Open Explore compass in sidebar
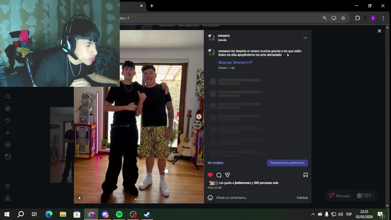The width and height of the screenshot is (391, 220). [x=8, y=108]
